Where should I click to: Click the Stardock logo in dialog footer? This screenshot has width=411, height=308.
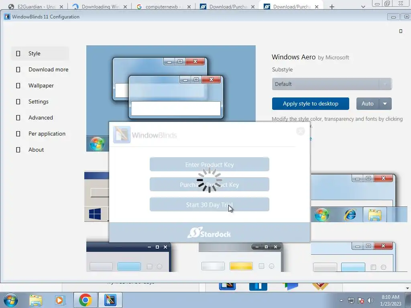209,233
